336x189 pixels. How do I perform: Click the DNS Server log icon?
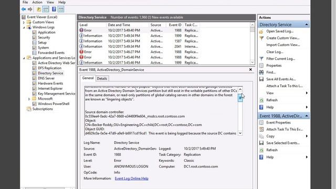[34, 78]
